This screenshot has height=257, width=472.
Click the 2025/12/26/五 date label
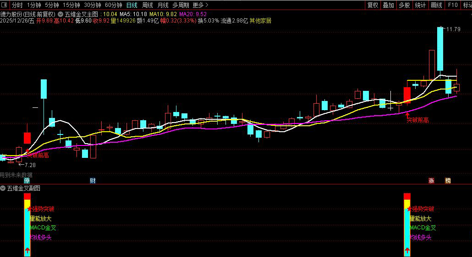[x=17, y=21]
